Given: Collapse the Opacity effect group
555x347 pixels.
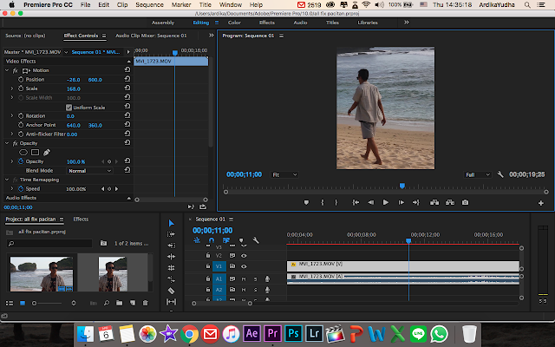Looking at the screenshot, I should pyautogui.click(x=7, y=143).
